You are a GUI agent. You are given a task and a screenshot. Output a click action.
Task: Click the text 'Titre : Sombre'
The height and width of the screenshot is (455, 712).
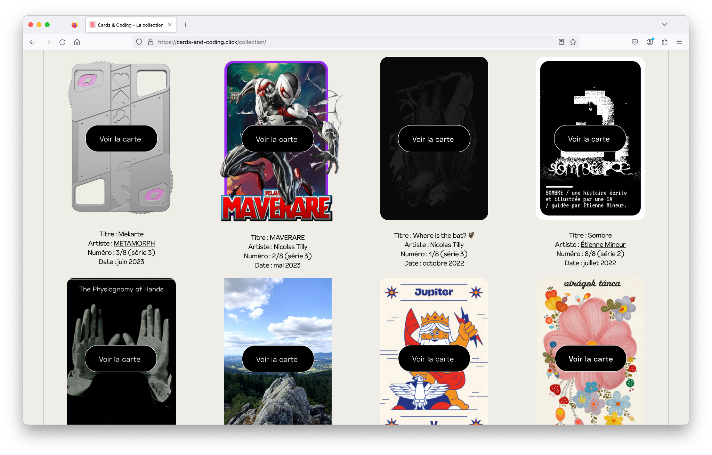coord(590,235)
